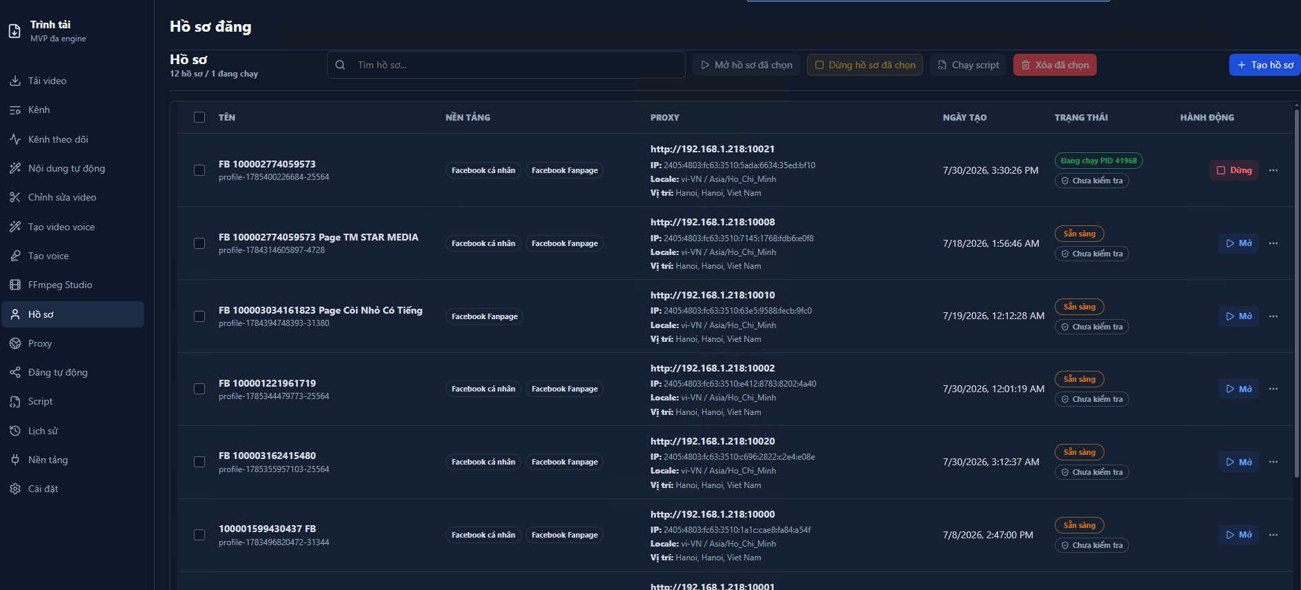
Task: Open more actions for 100001599430437 FB
Action: (1273, 535)
